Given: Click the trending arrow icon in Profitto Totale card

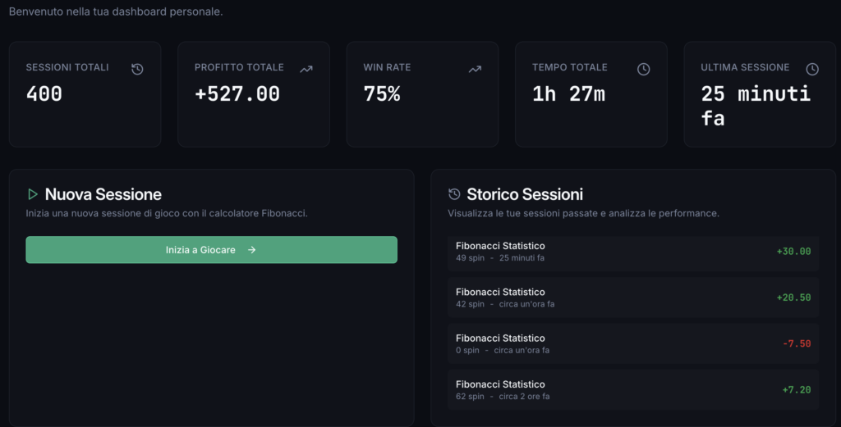Looking at the screenshot, I should [x=306, y=70].
